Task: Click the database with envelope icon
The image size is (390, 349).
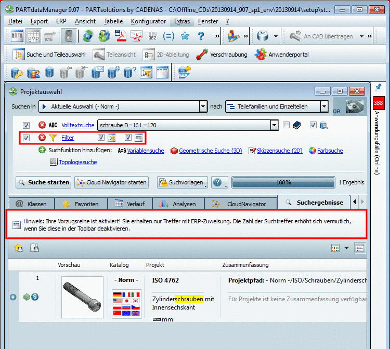Action: [98, 72]
